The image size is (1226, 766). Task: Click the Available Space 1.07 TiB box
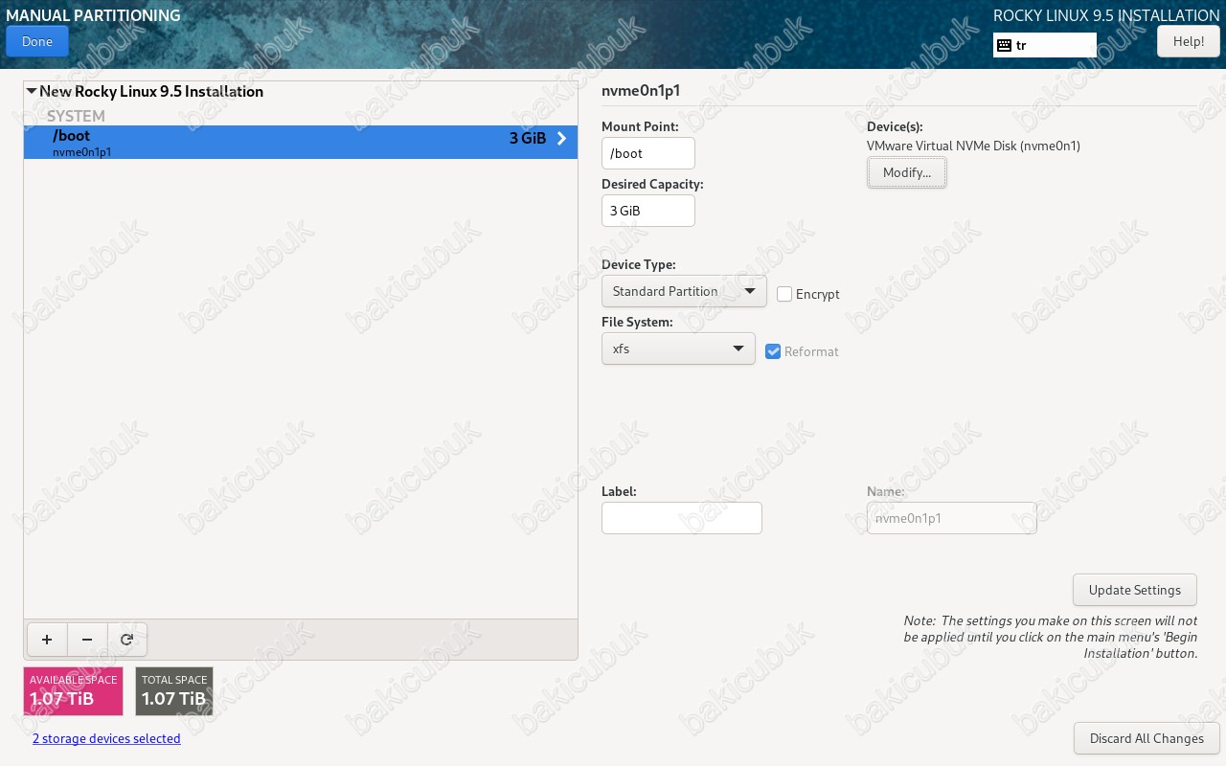[x=74, y=691]
